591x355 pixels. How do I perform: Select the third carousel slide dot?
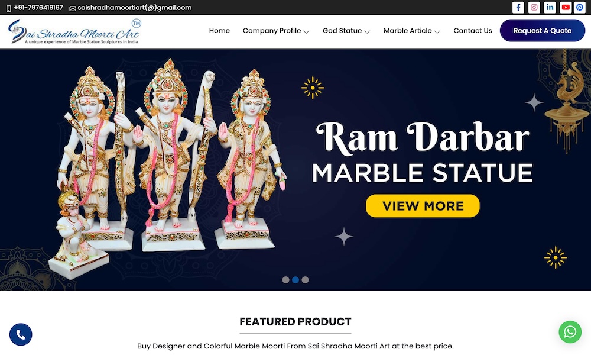(x=306, y=280)
